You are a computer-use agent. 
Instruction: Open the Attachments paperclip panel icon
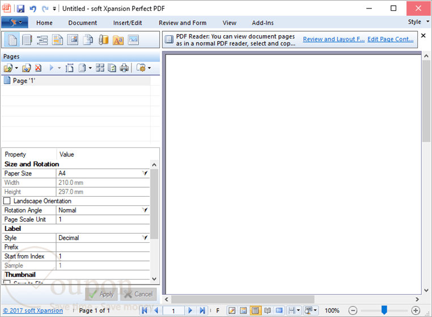(x=103, y=40)
